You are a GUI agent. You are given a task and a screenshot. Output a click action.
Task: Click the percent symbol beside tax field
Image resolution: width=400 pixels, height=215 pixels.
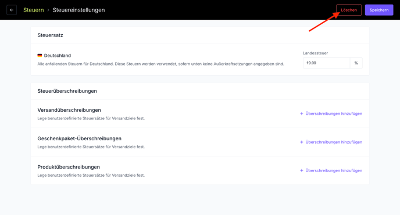(x=356, y=63)
